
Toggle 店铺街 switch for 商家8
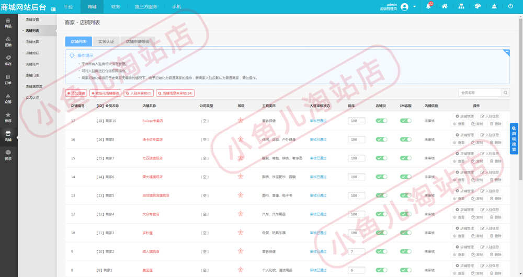(381, 140)
